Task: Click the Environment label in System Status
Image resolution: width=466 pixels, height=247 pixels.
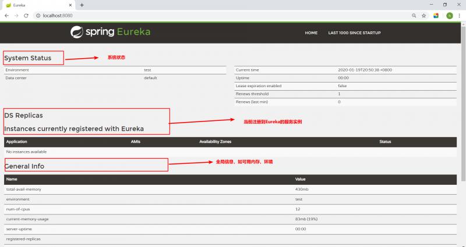Action: pyautogui.click(x=17, y=70)
